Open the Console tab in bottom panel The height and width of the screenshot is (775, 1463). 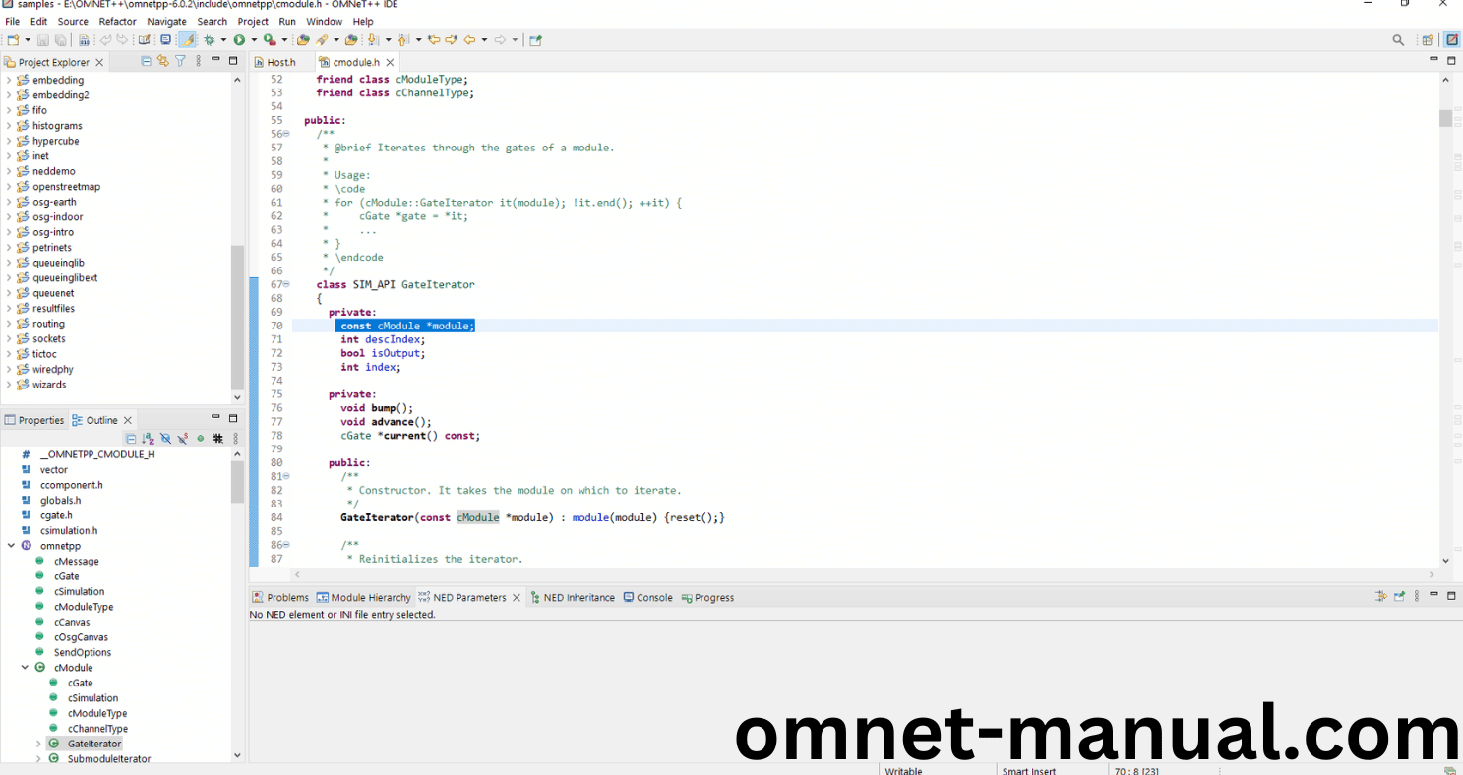tap(653, 597)
